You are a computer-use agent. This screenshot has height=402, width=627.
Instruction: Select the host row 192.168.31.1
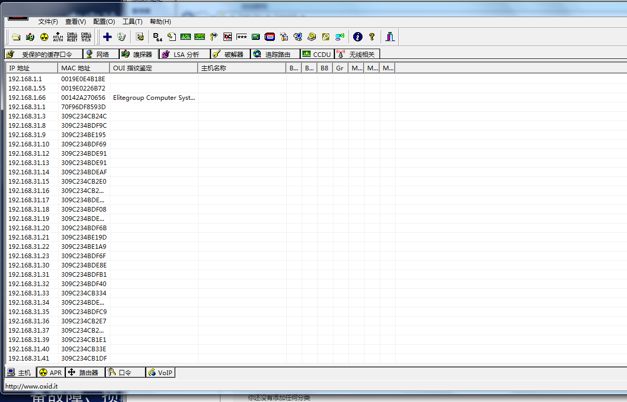201,107
